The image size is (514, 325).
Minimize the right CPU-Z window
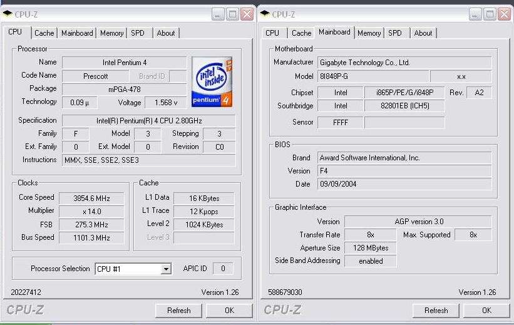tap(475, 14)
